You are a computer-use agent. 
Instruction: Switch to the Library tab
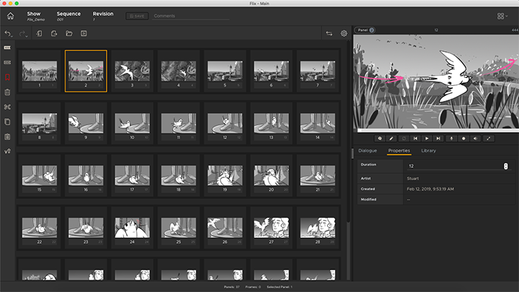point(428,151)
